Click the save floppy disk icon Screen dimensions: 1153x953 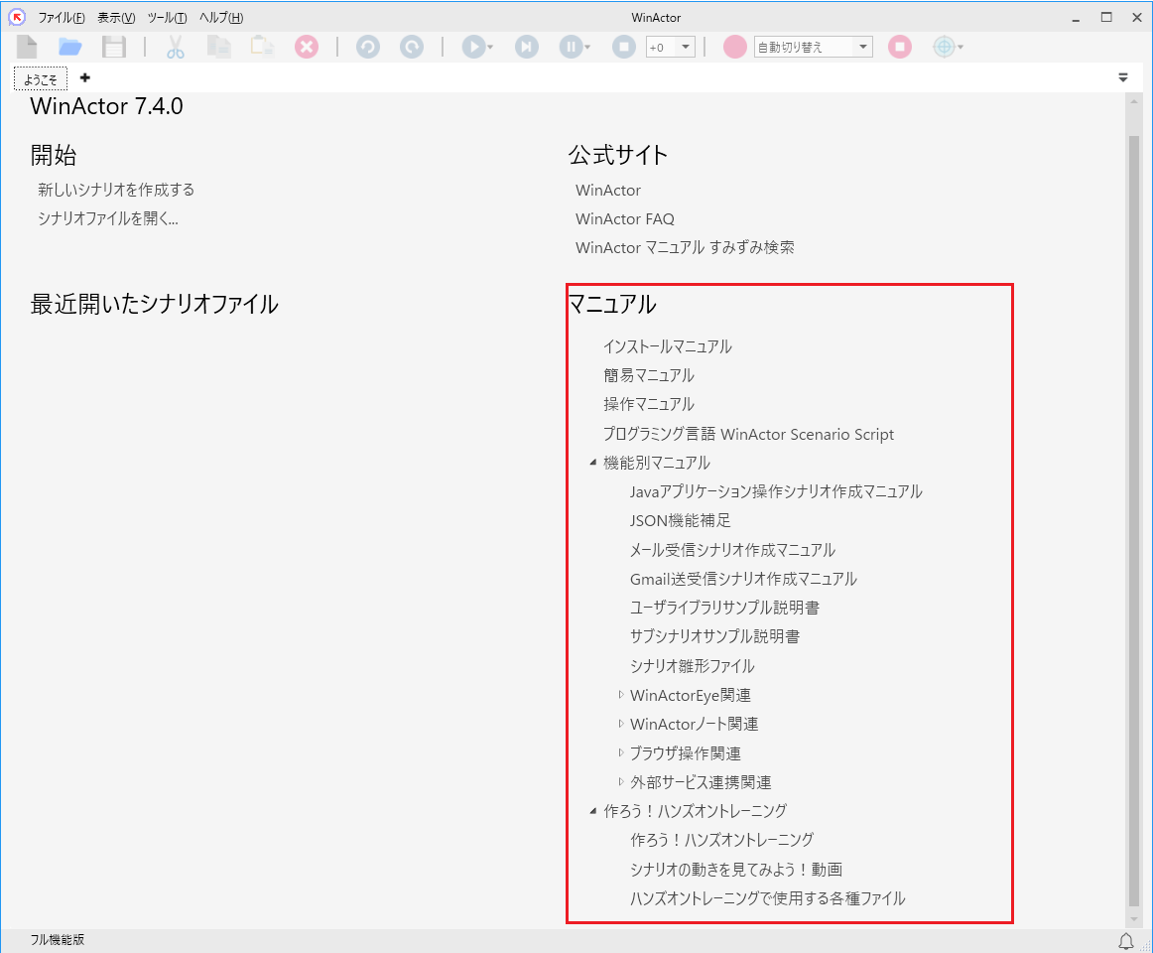point(114,47)
